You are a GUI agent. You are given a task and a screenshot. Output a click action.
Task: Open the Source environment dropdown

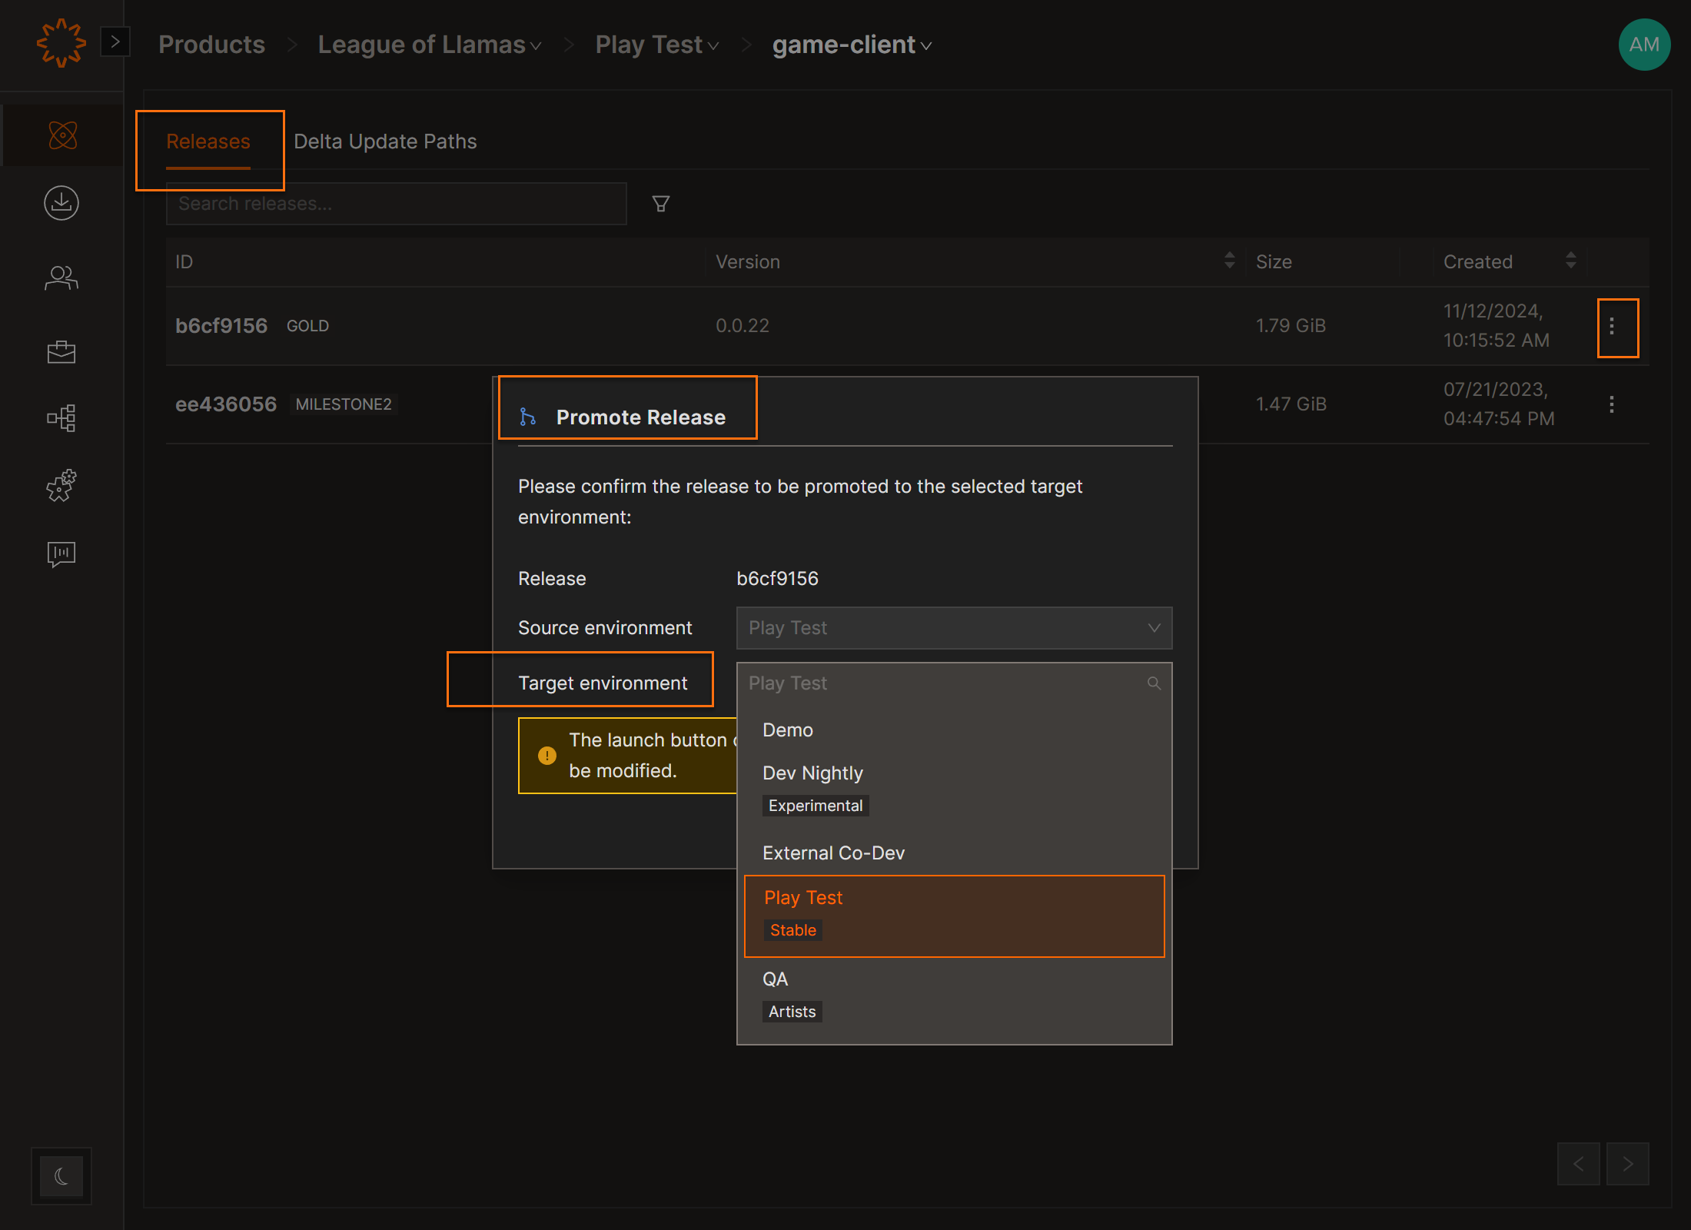(x=953, y=628)
